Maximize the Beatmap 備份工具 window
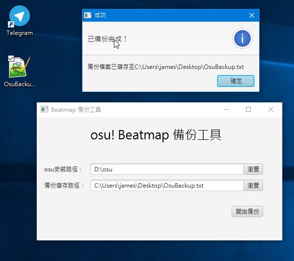 (248, 109)
